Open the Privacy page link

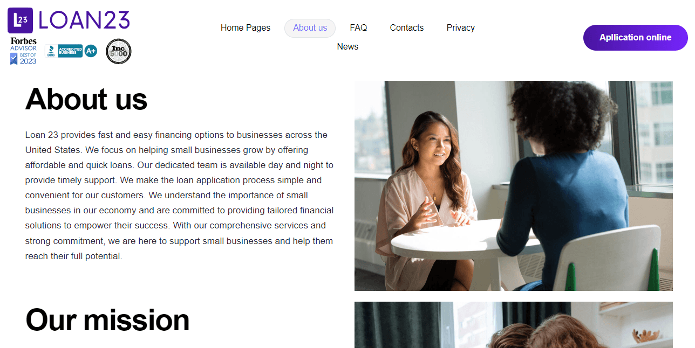click(x=461, y=28)
